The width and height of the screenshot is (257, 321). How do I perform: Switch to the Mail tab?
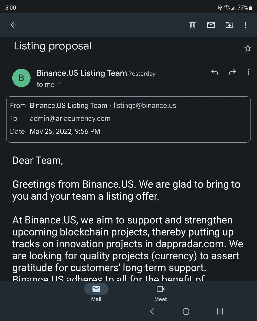[x=96, y=293]
